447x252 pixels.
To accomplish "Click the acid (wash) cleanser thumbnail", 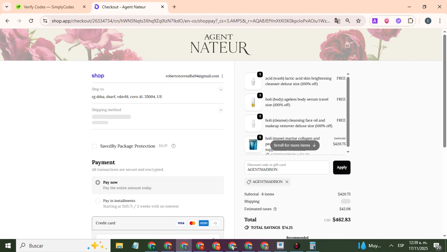I will point(253,81).
